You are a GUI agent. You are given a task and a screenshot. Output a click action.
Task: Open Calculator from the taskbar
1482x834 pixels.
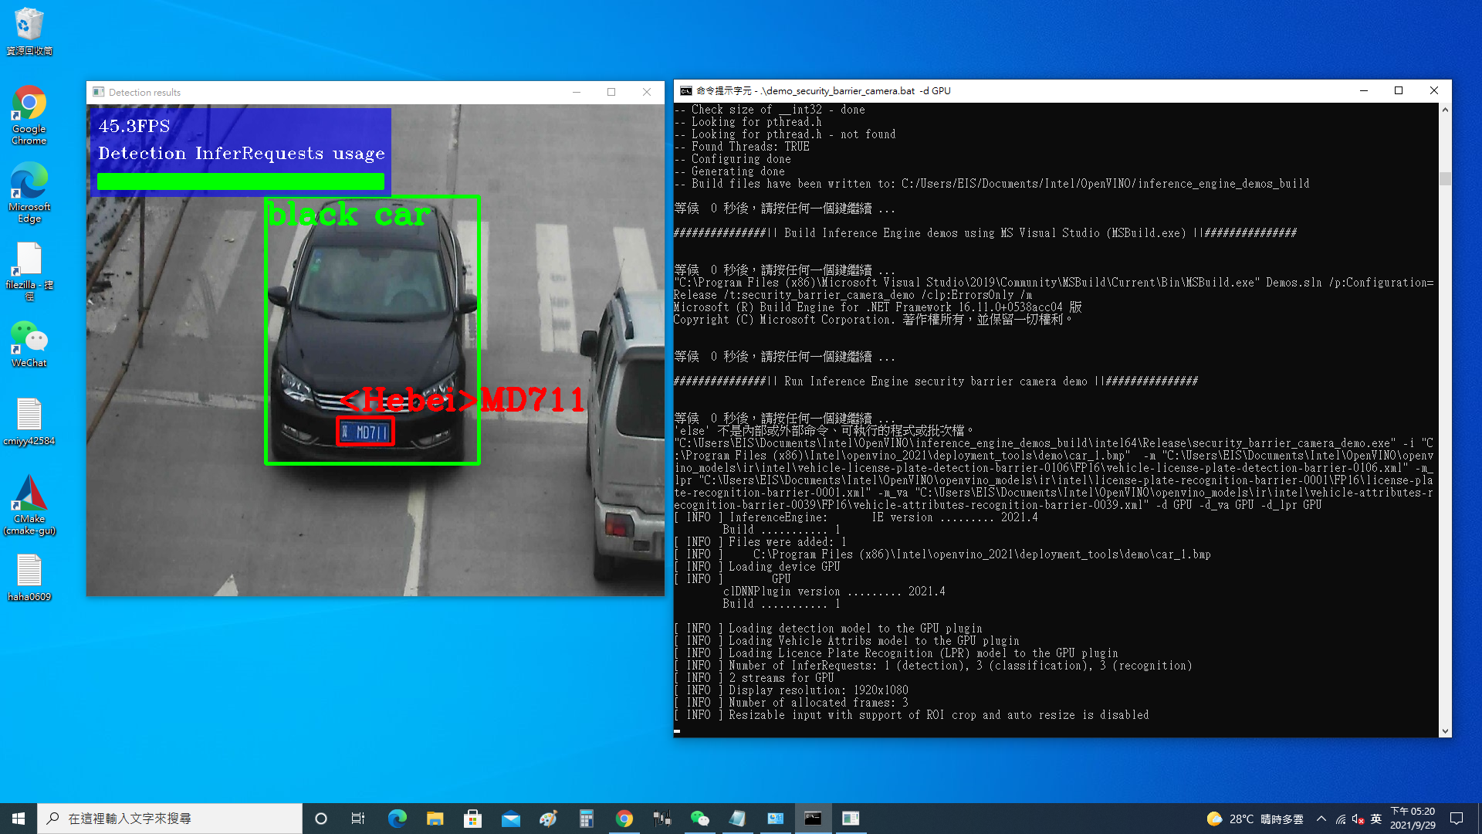(586, 819)
